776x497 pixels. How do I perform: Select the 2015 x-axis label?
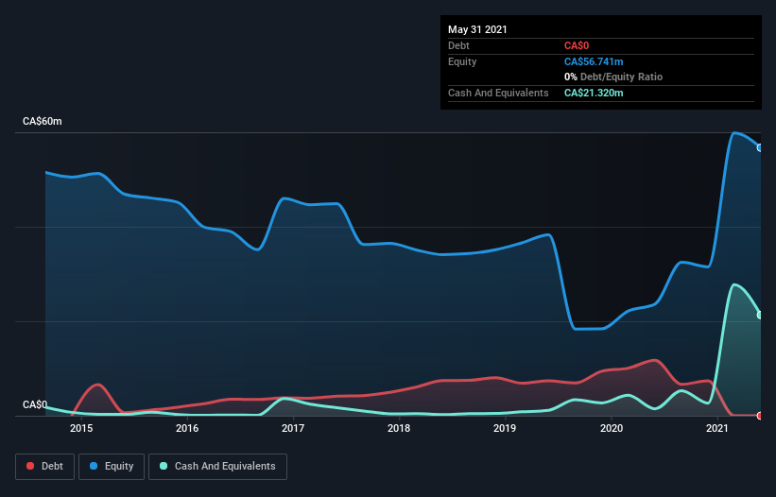click(x=81, y=428)
